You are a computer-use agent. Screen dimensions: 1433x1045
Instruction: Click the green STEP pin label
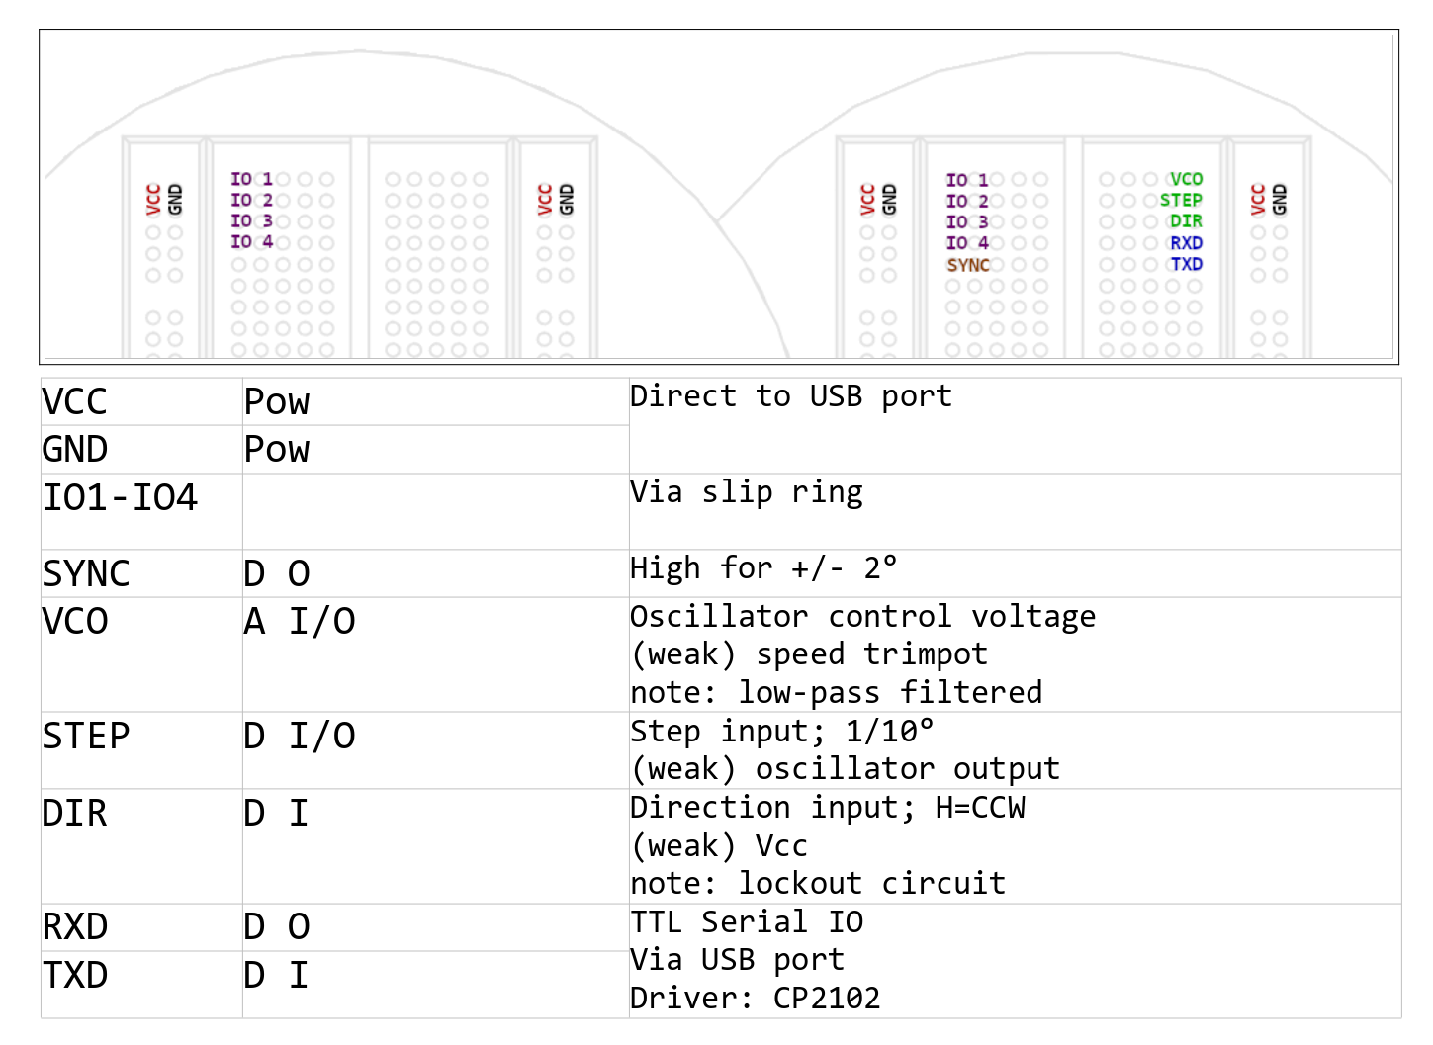[1181, 200]
